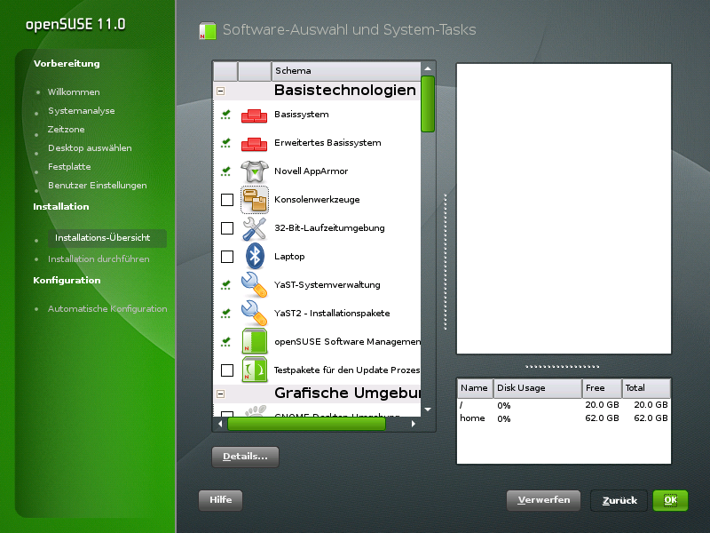Select Desktop auswählen in the sidebar
This screenshot has height=533, width=710.
(90, 148)
